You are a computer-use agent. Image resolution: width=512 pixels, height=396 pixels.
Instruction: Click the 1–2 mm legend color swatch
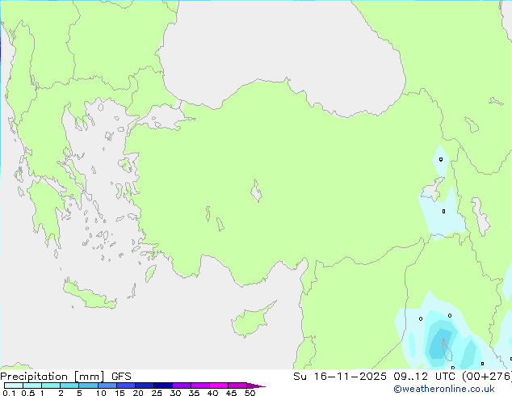click(x=51, y=385)
